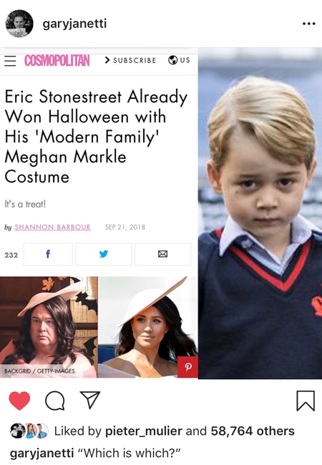
Task: Share the article on Twitter
Action: click(104, 254)
